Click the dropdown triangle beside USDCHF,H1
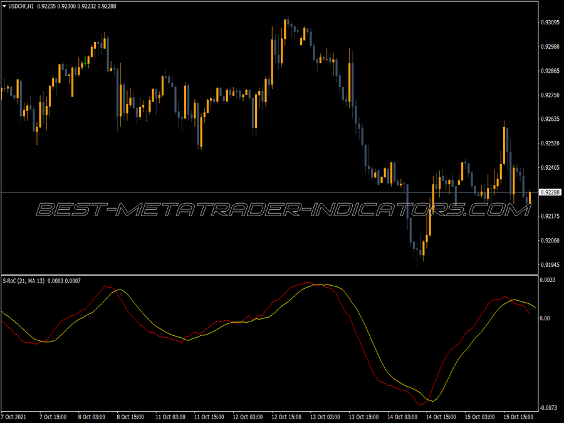This screenshot has height=423, width=564. 4,6
